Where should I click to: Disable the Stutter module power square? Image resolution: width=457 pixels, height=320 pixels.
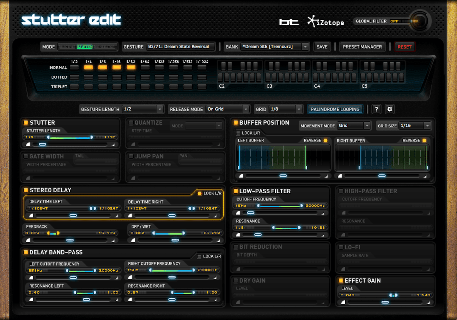coord(26,123)
